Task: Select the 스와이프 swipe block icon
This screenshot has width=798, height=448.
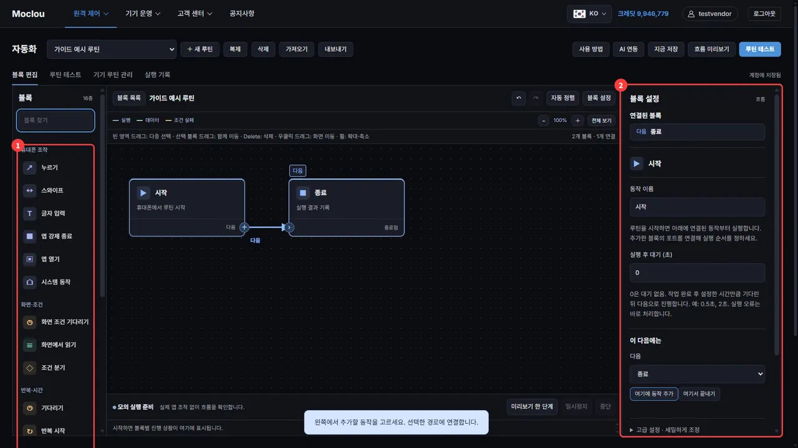Action: 29,190
